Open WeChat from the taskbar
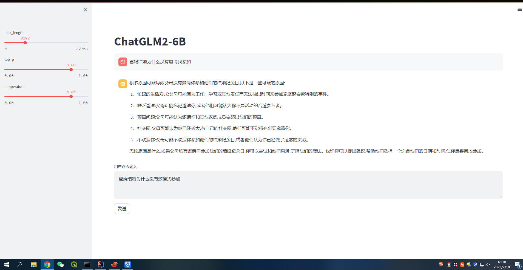The width and height of the screenshot is (523, 270). (61, 265)
